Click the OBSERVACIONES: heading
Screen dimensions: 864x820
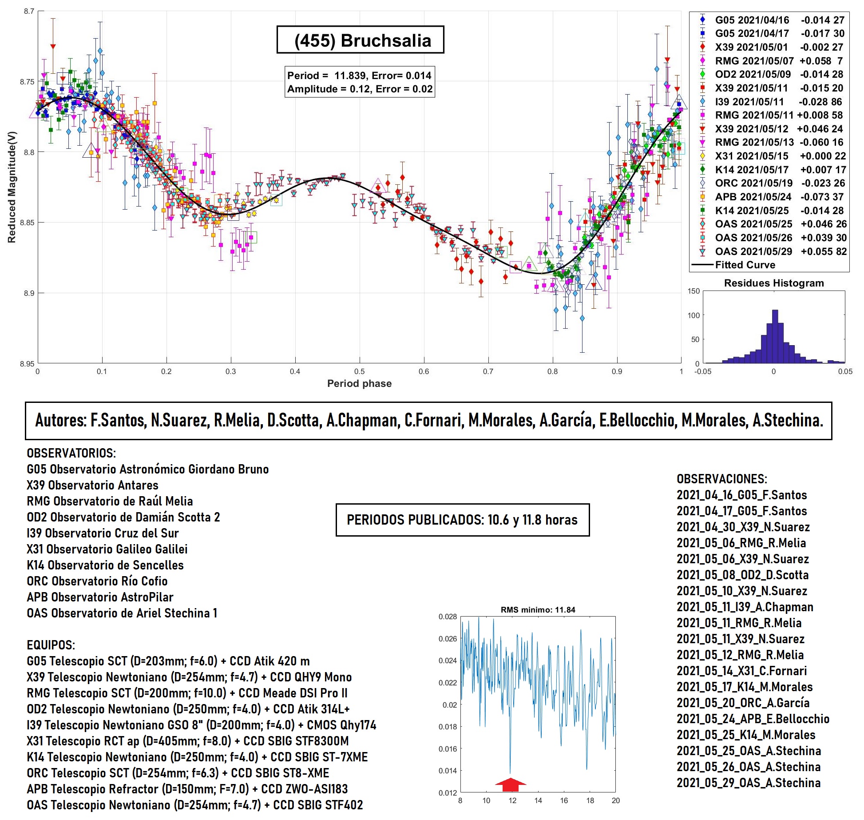pos(722,479)
